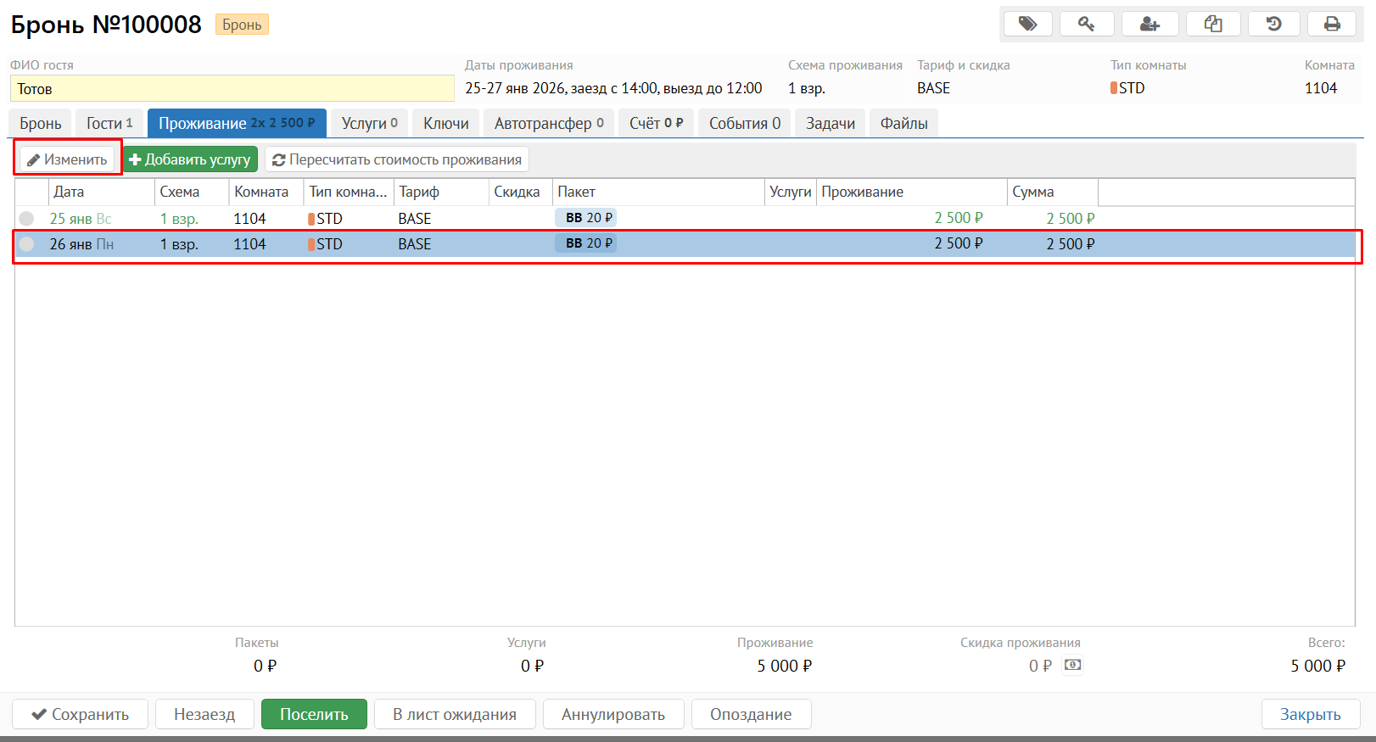The image size is (1376, 742).
Task: Click the Всего total 5 000 ₽
Action: click(x=1318, y=666)
